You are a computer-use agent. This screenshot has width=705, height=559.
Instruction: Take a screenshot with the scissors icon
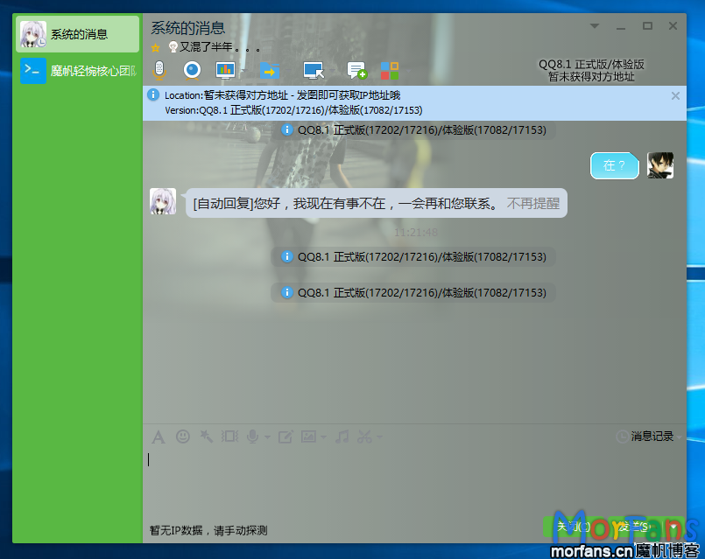364,437
